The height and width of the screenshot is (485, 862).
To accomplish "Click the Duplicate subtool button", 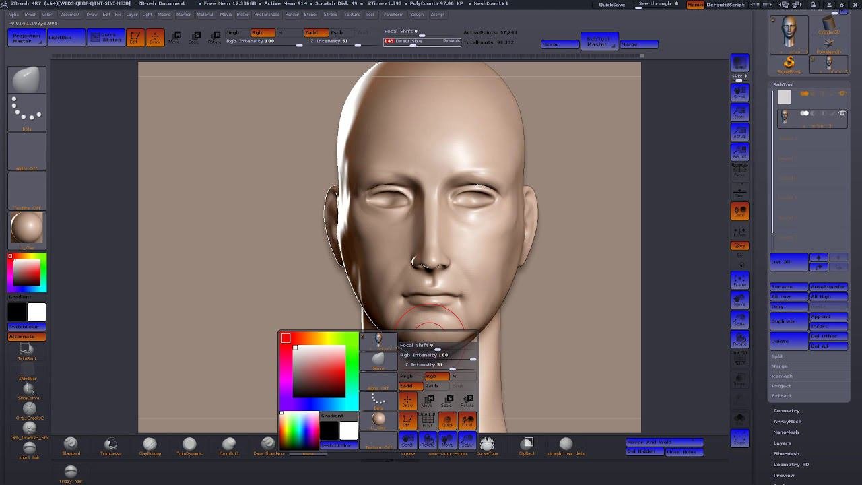I will pyautogui.click(x=789, y=321).
